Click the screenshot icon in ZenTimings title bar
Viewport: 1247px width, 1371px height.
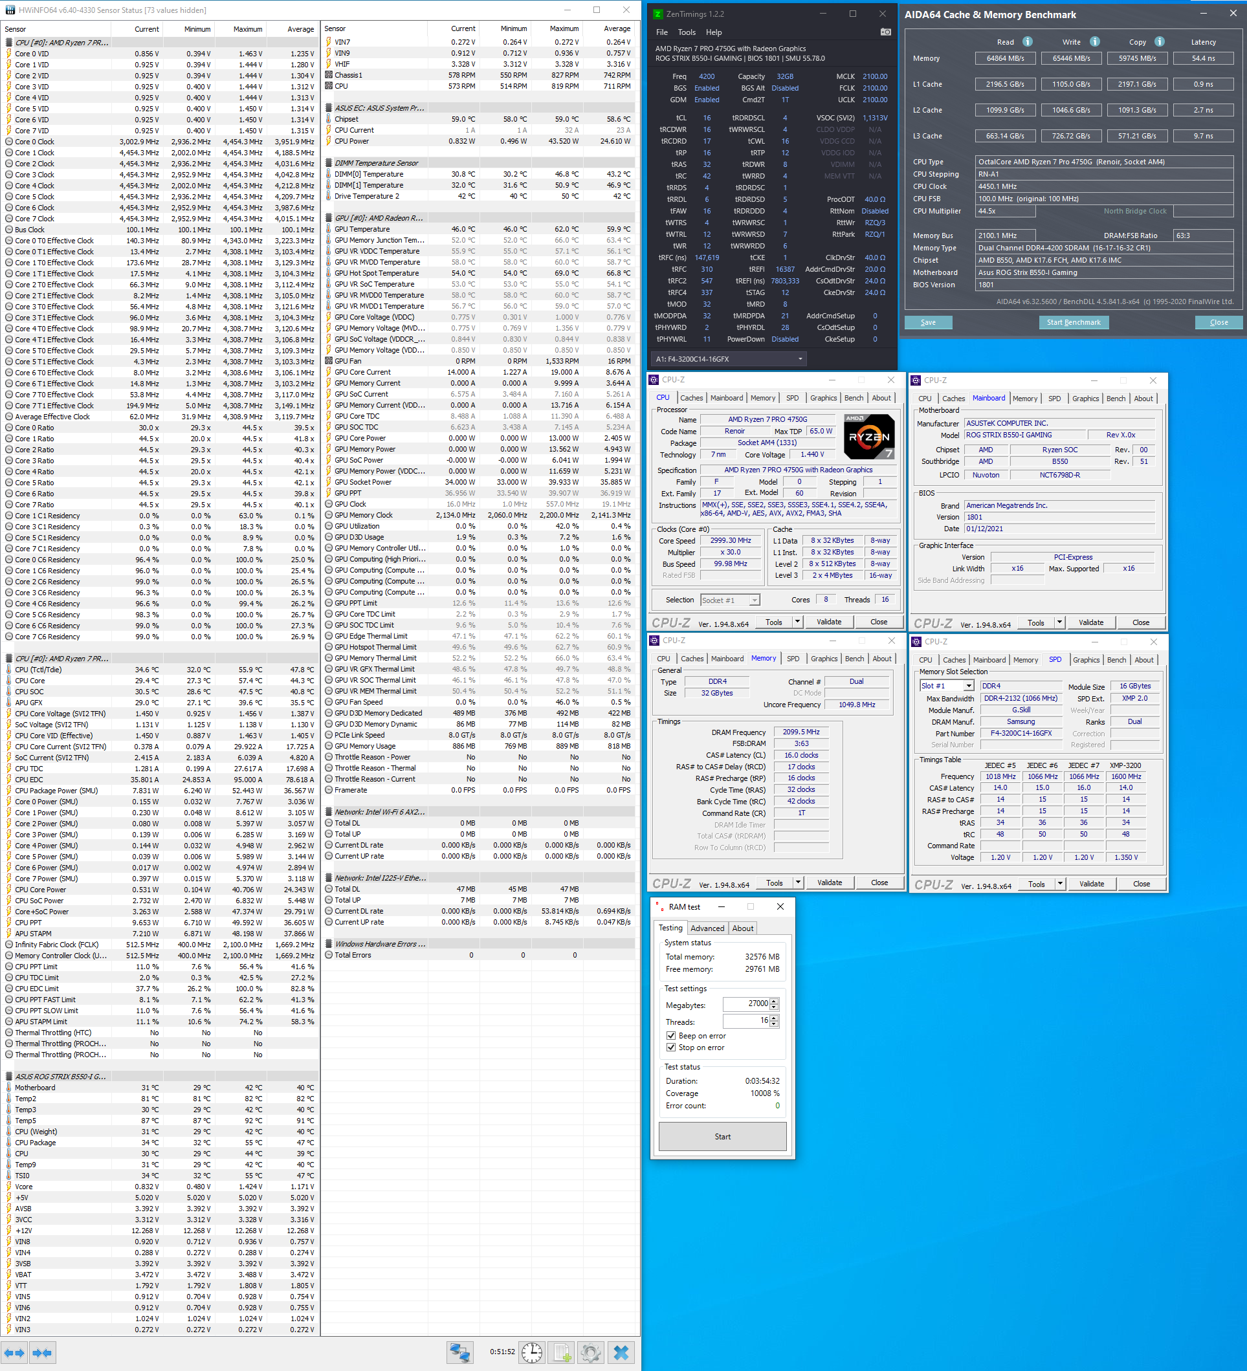click(886, 31)
